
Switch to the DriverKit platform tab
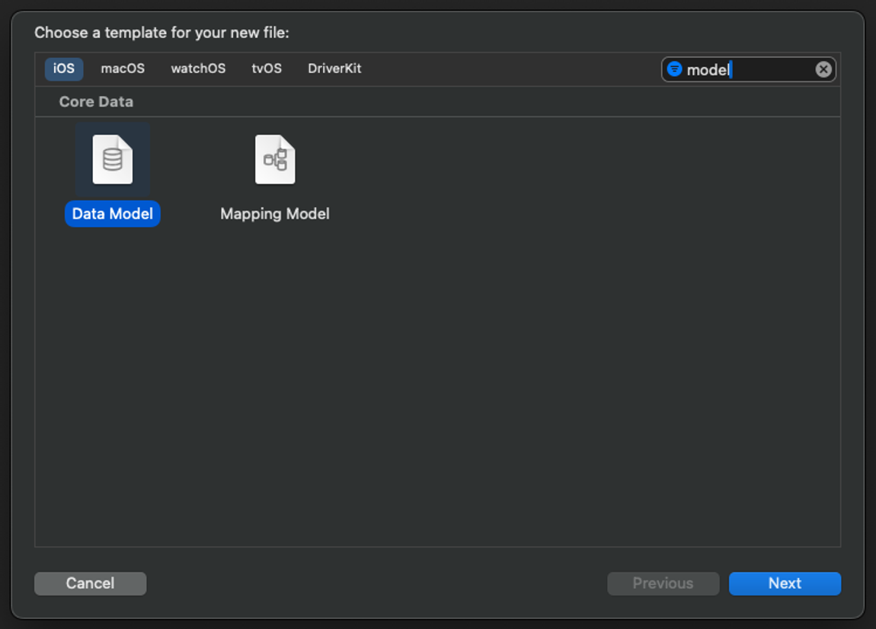click(x=334, y=69)
